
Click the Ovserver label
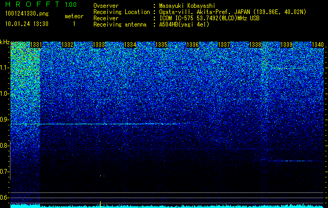coord(106,6)
